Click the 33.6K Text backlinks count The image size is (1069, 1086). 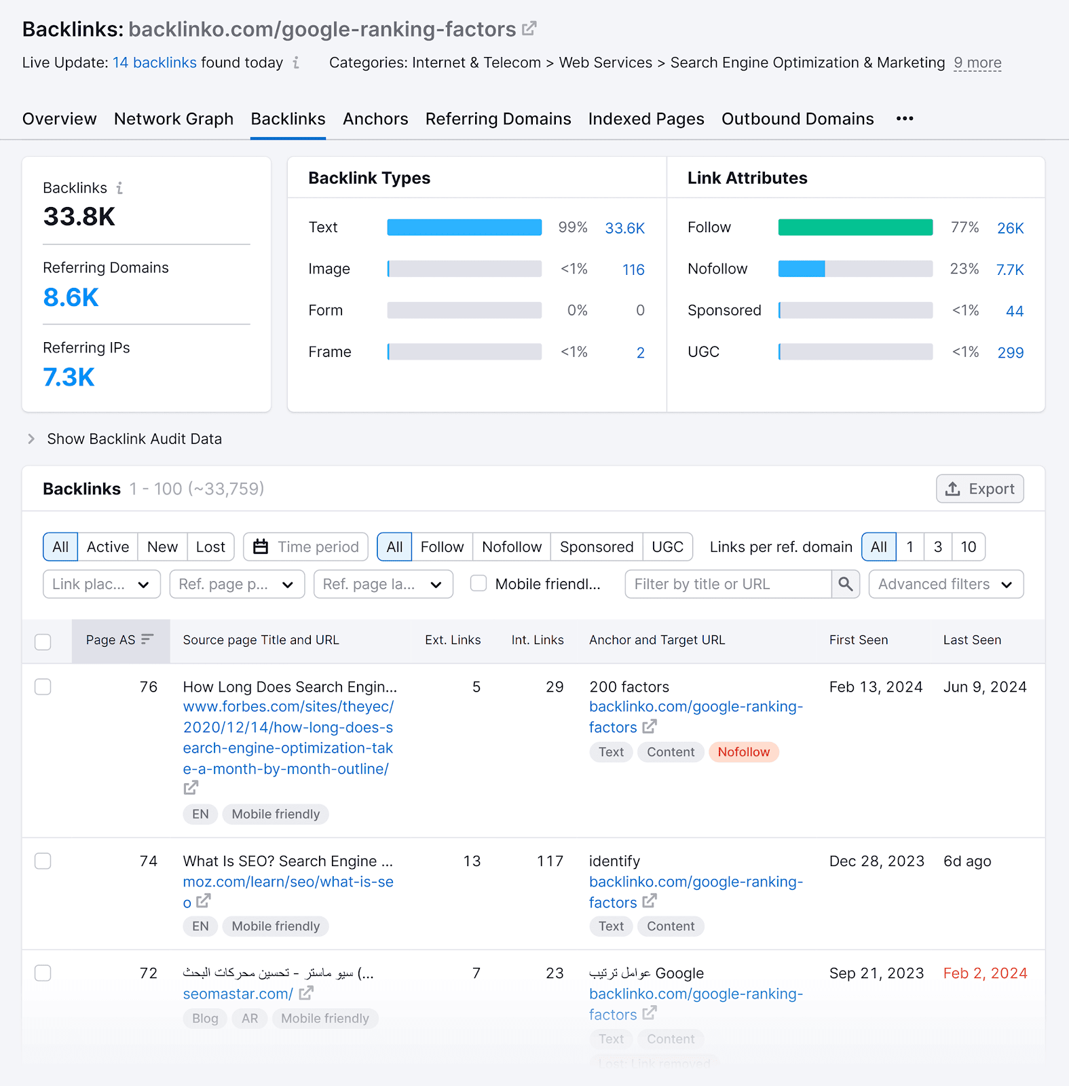(x=625, y=228)
